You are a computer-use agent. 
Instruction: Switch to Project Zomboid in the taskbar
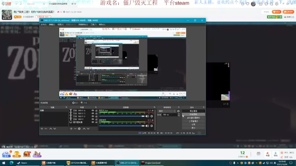pyautogui.click(x=152, y=163)
